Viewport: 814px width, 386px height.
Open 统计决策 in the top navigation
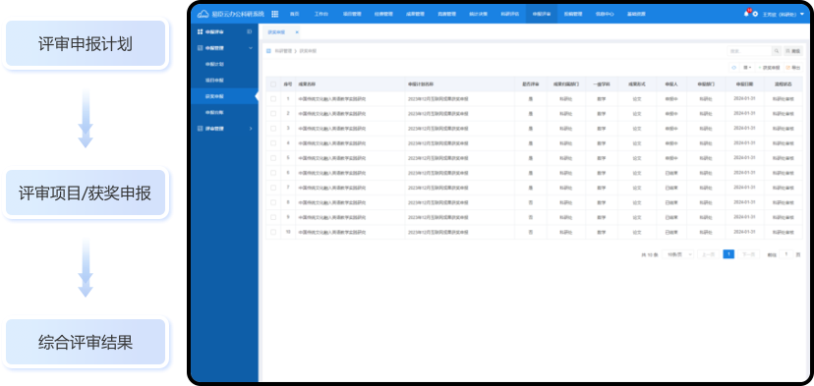(478, 14)
